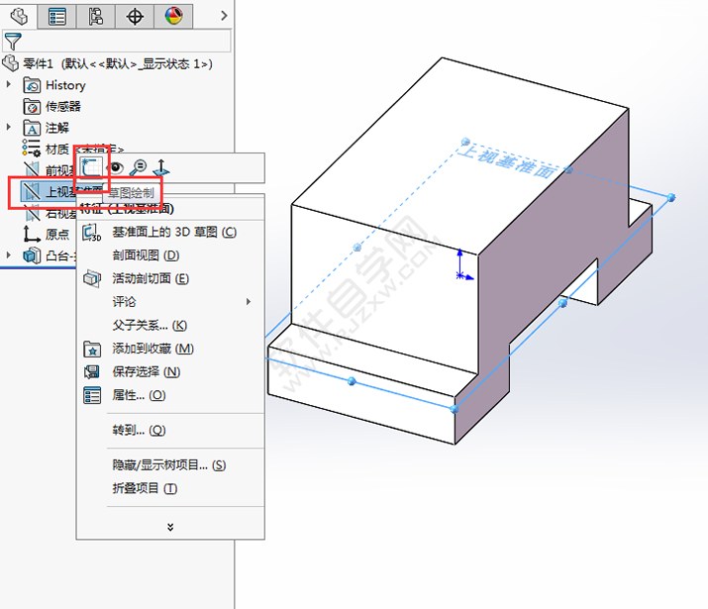Open 属性... (O) properties
708x609 pixels.
click(x=139, y=395)
